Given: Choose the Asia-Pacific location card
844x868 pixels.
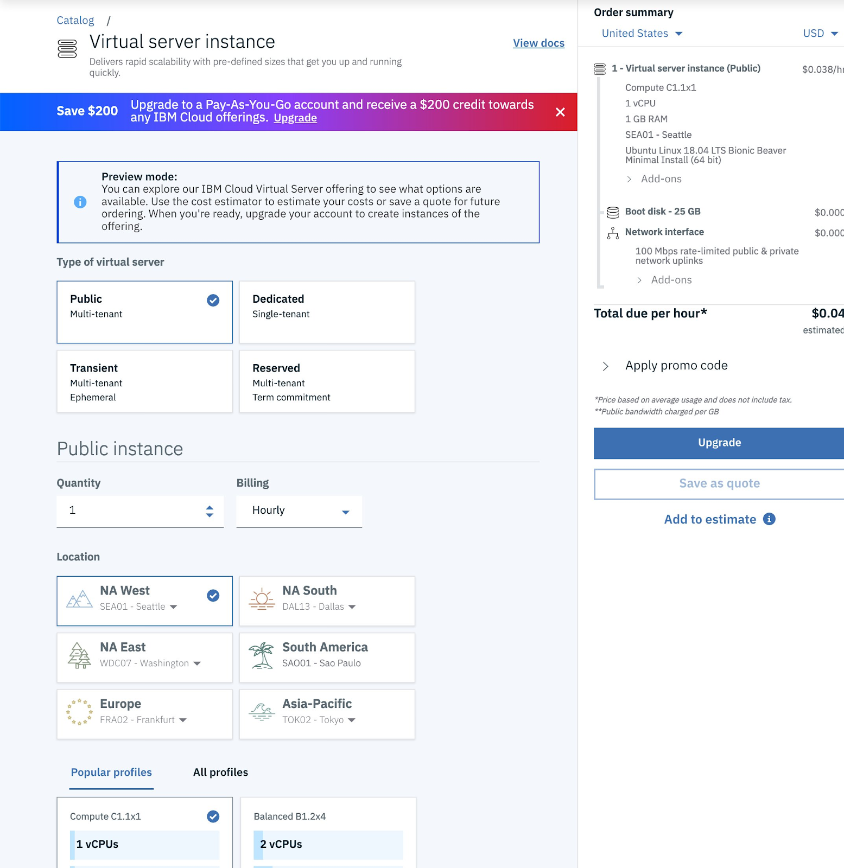Looking at the screenshot, I should 327,714.
